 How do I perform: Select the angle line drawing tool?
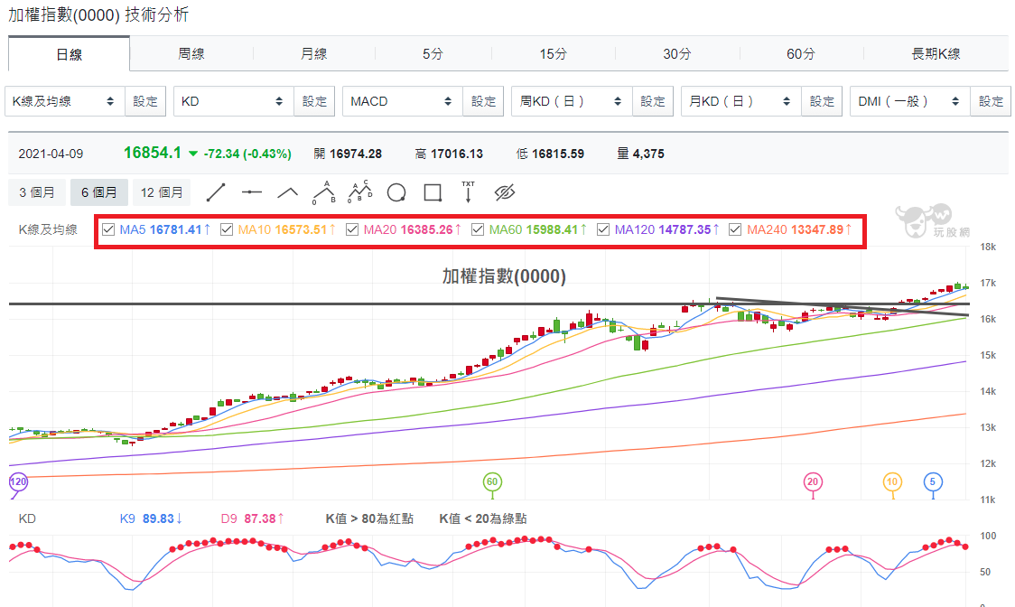[287, 192]
